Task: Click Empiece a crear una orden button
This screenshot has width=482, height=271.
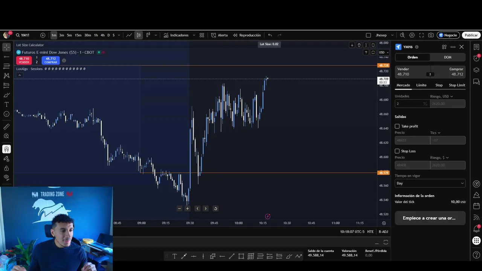Action: pos(430,218)
